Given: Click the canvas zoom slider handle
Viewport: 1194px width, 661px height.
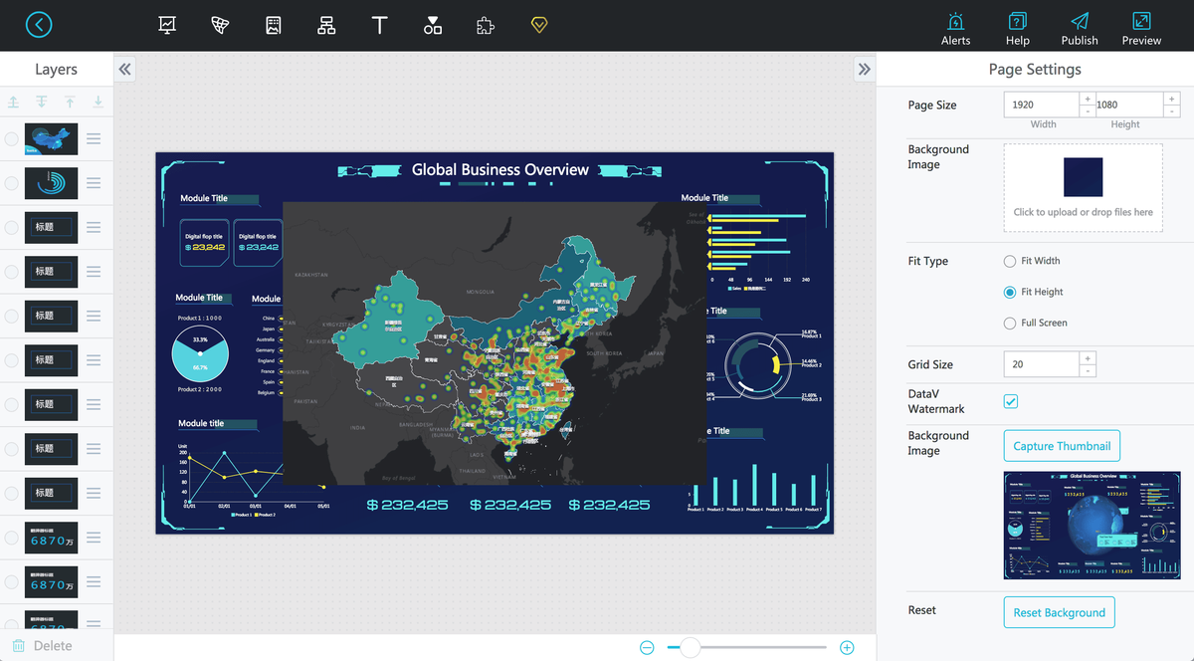Looking at the screenshot, I should click(x=690, y=647).
